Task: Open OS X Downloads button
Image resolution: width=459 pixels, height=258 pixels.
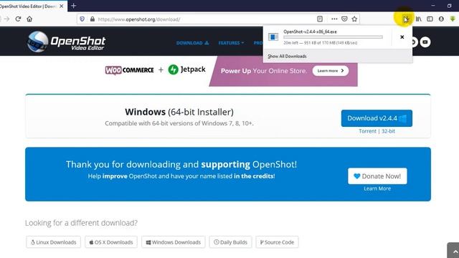Action: click(x=111, y=242)
